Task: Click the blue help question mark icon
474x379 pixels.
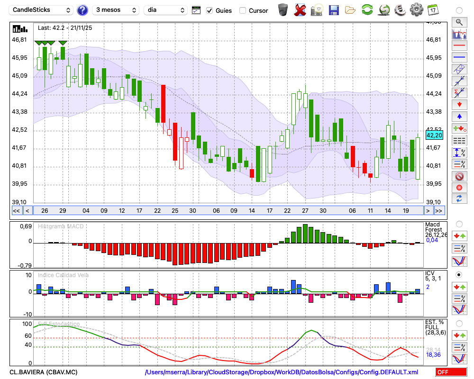Action: (x=82, y=10)
